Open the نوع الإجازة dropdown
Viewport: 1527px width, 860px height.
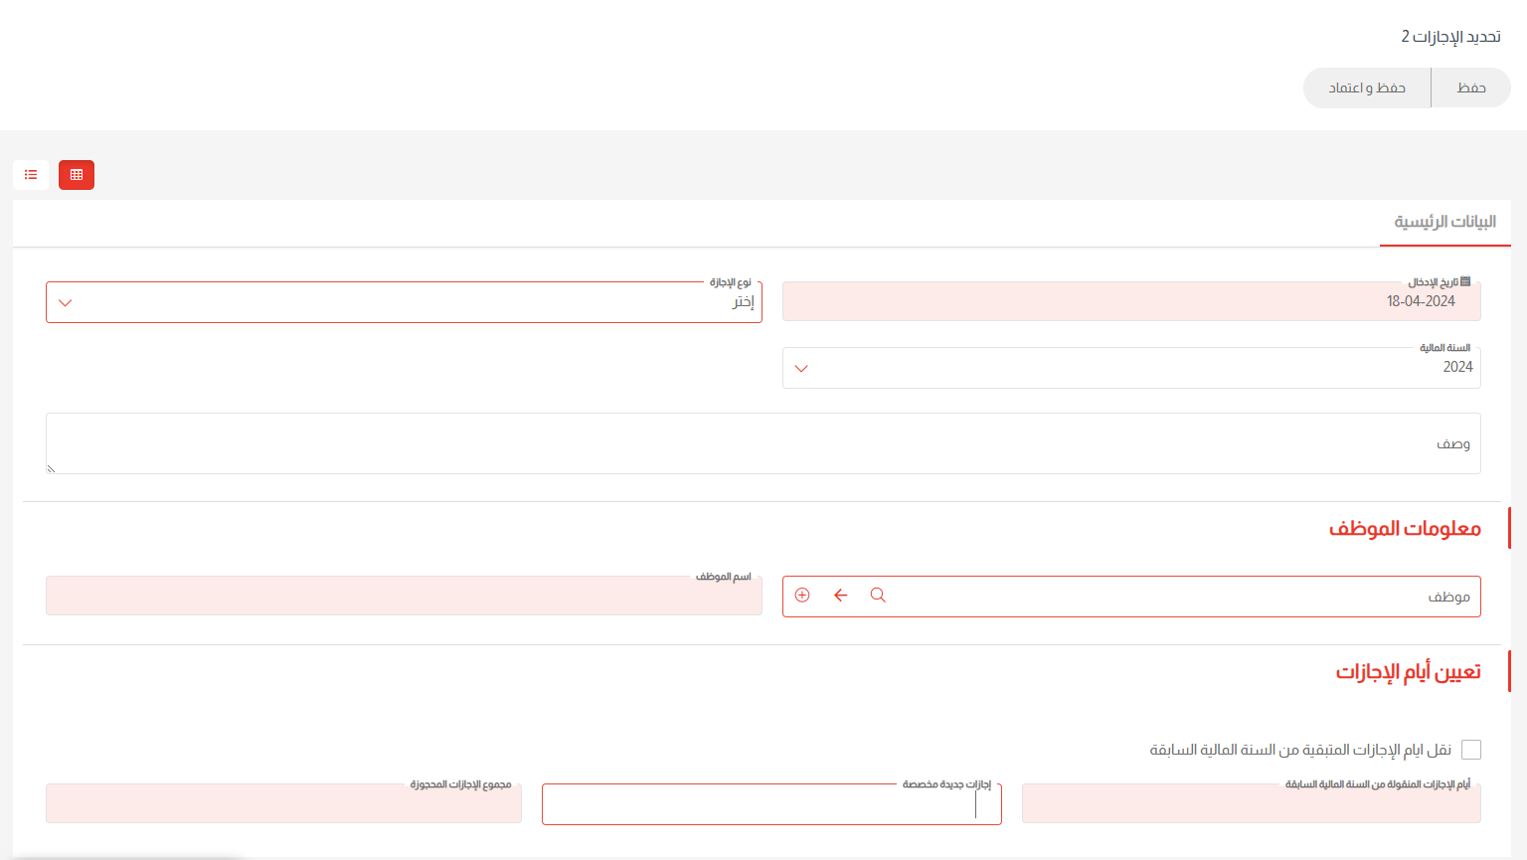pyautogui.click(x=404, y=302)
